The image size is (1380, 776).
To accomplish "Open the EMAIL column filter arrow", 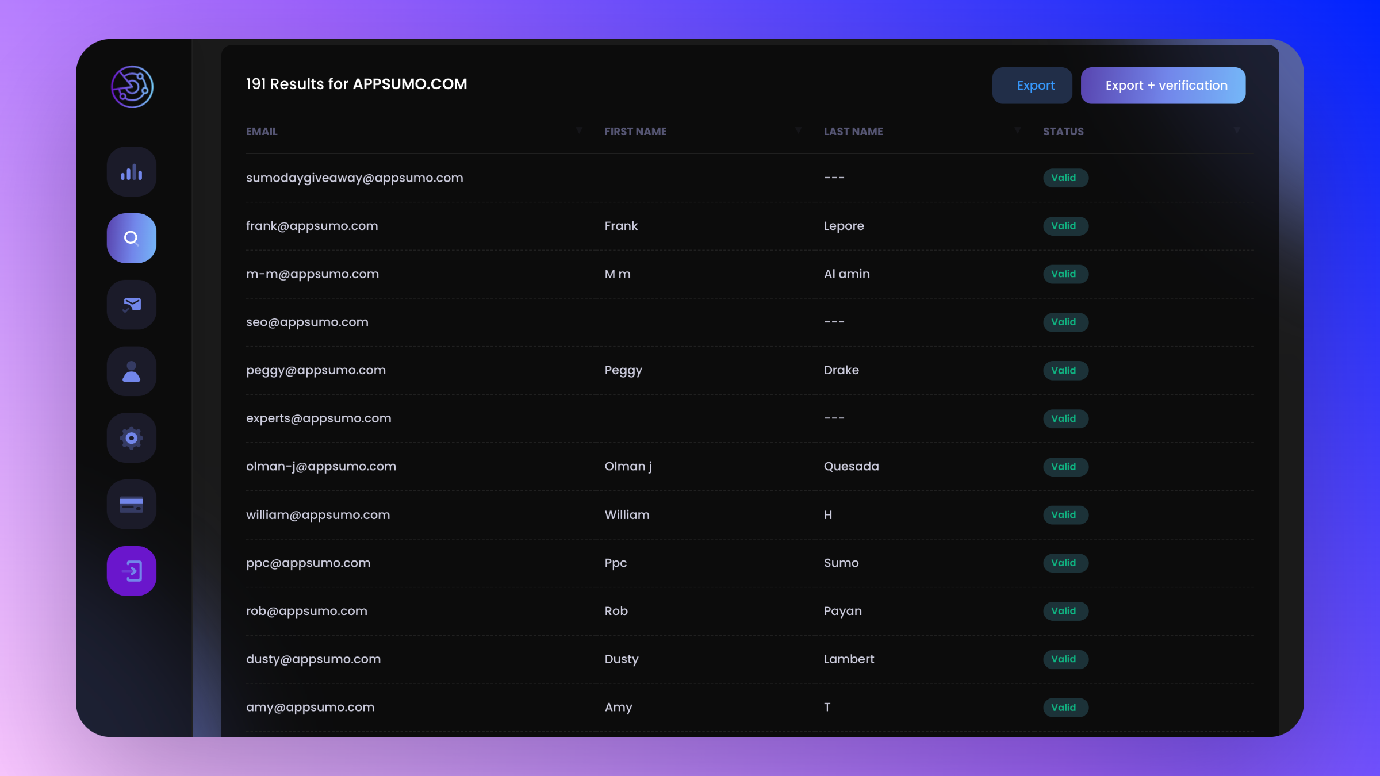I will tap(579, 130).
